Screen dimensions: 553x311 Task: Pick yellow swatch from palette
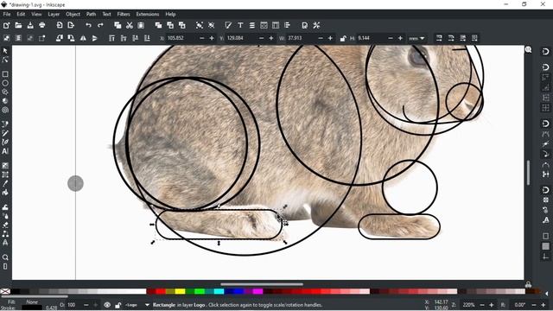click(x=180, y=292)
